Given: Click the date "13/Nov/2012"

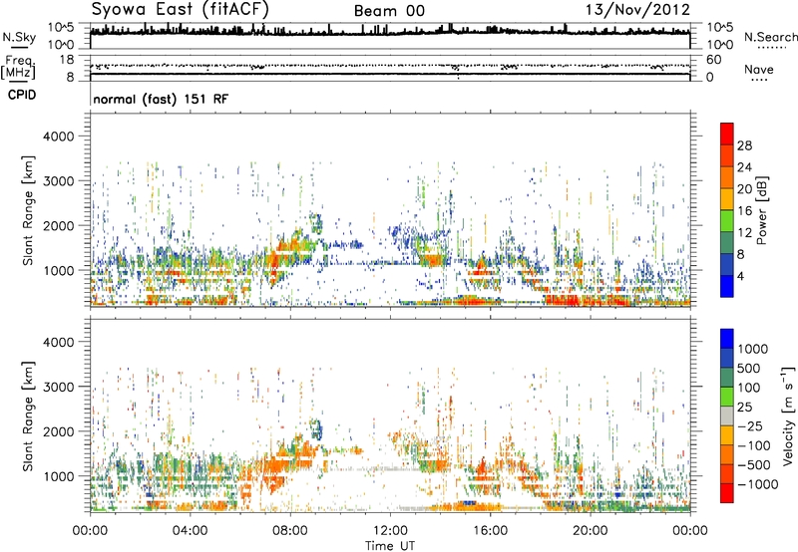Looking at the screenshot, I should coord(637,10).
